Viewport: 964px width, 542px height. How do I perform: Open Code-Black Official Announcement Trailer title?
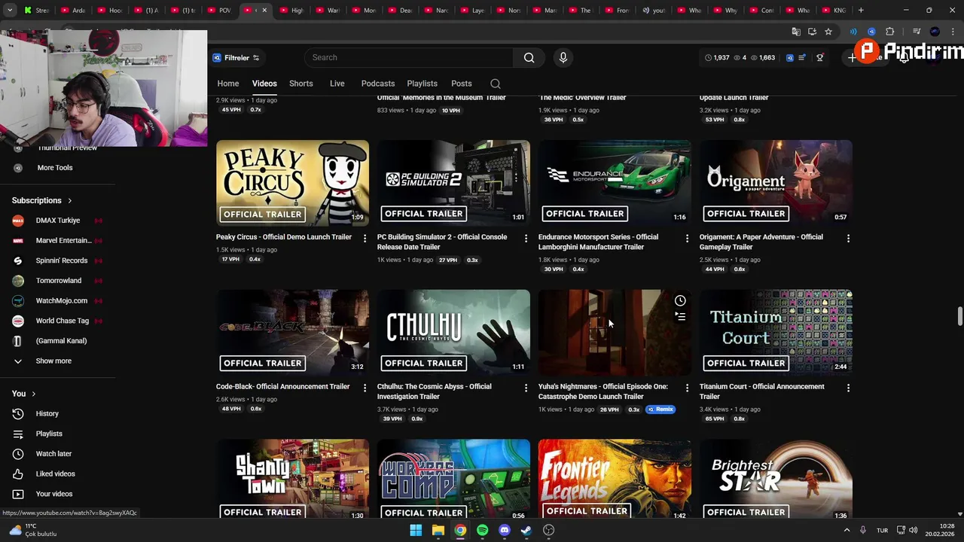click(x=283, y=387)
